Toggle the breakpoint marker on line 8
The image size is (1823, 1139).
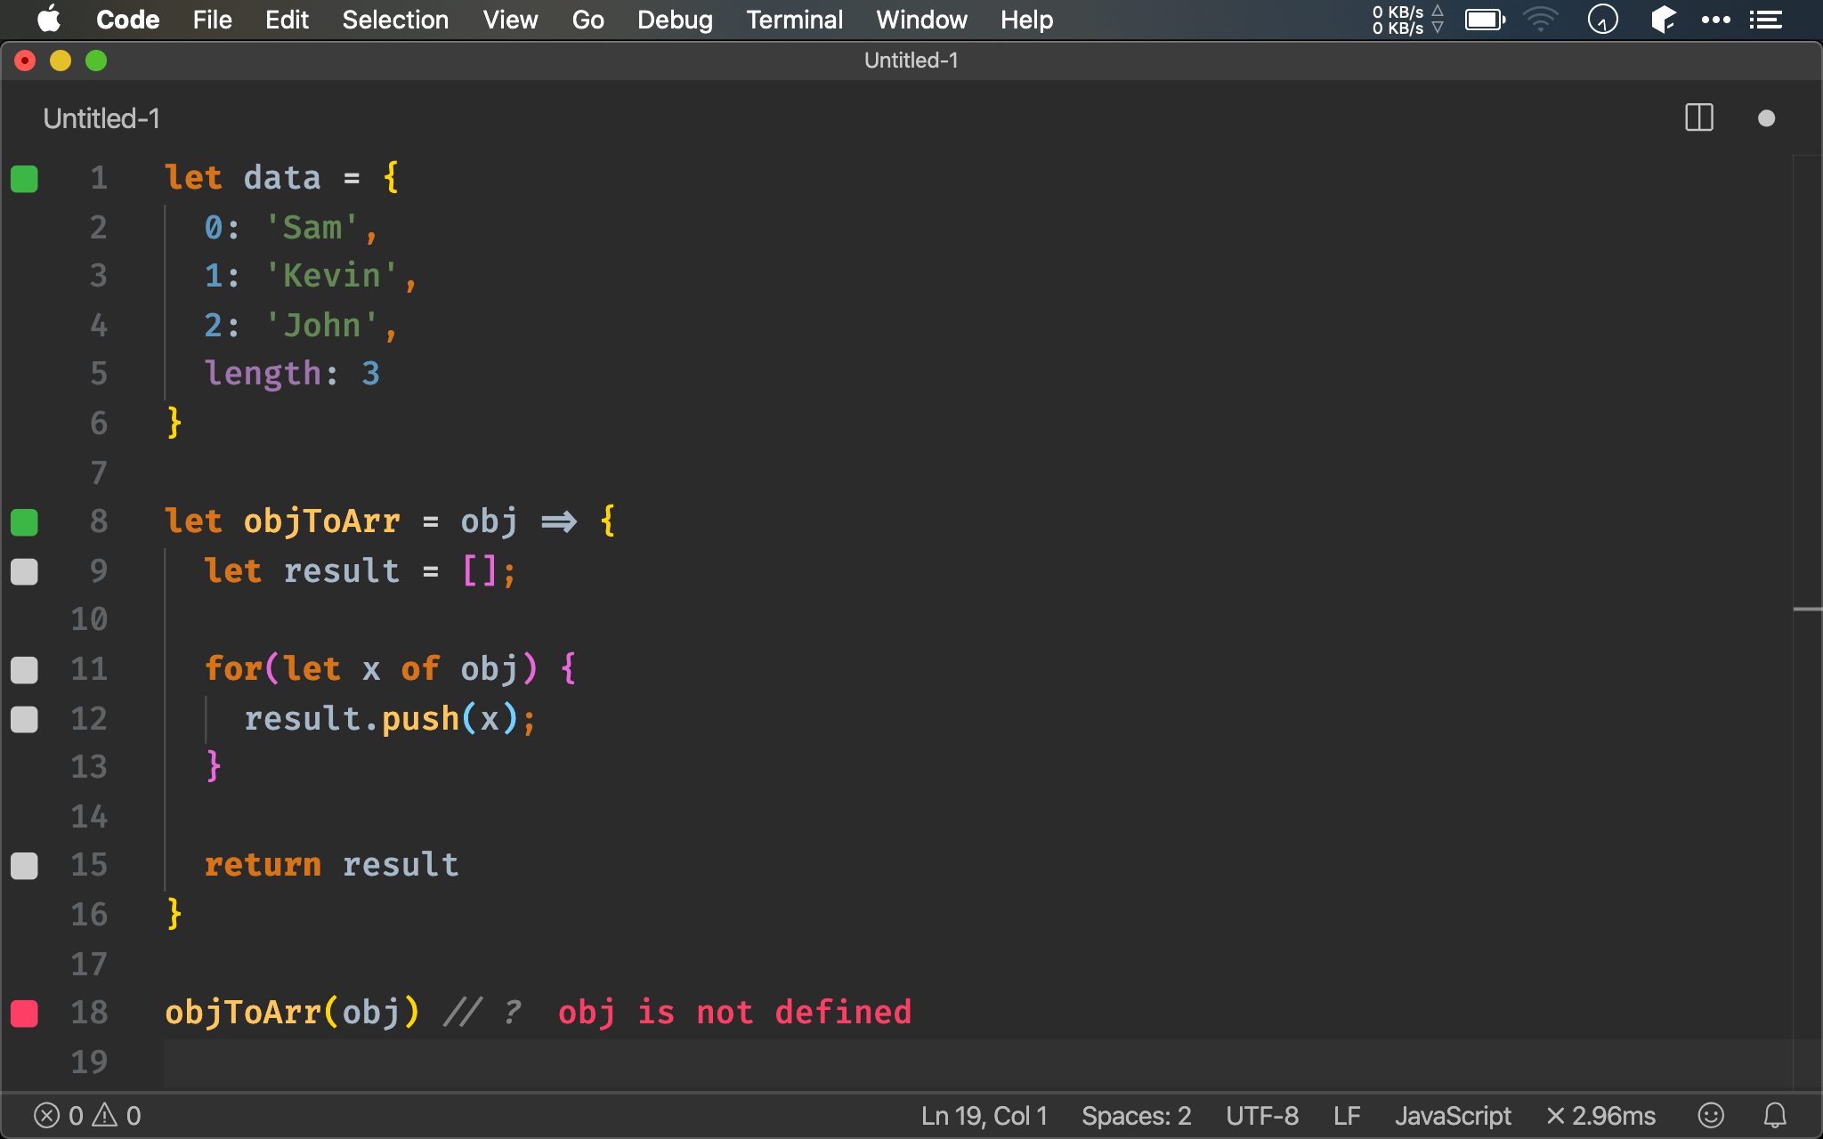(25, 521)
